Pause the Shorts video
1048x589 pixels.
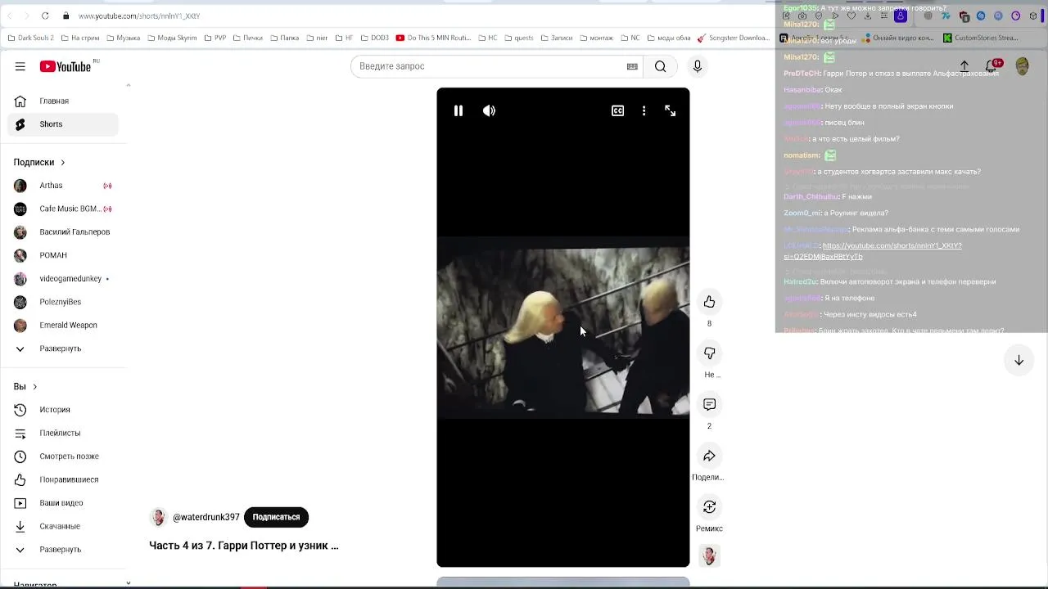coord(458,110)
